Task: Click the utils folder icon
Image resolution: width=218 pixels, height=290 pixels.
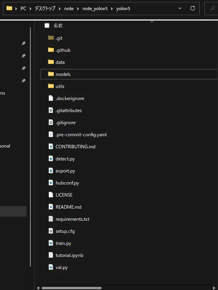Action: pyautogui.click(x=51, y=86)
